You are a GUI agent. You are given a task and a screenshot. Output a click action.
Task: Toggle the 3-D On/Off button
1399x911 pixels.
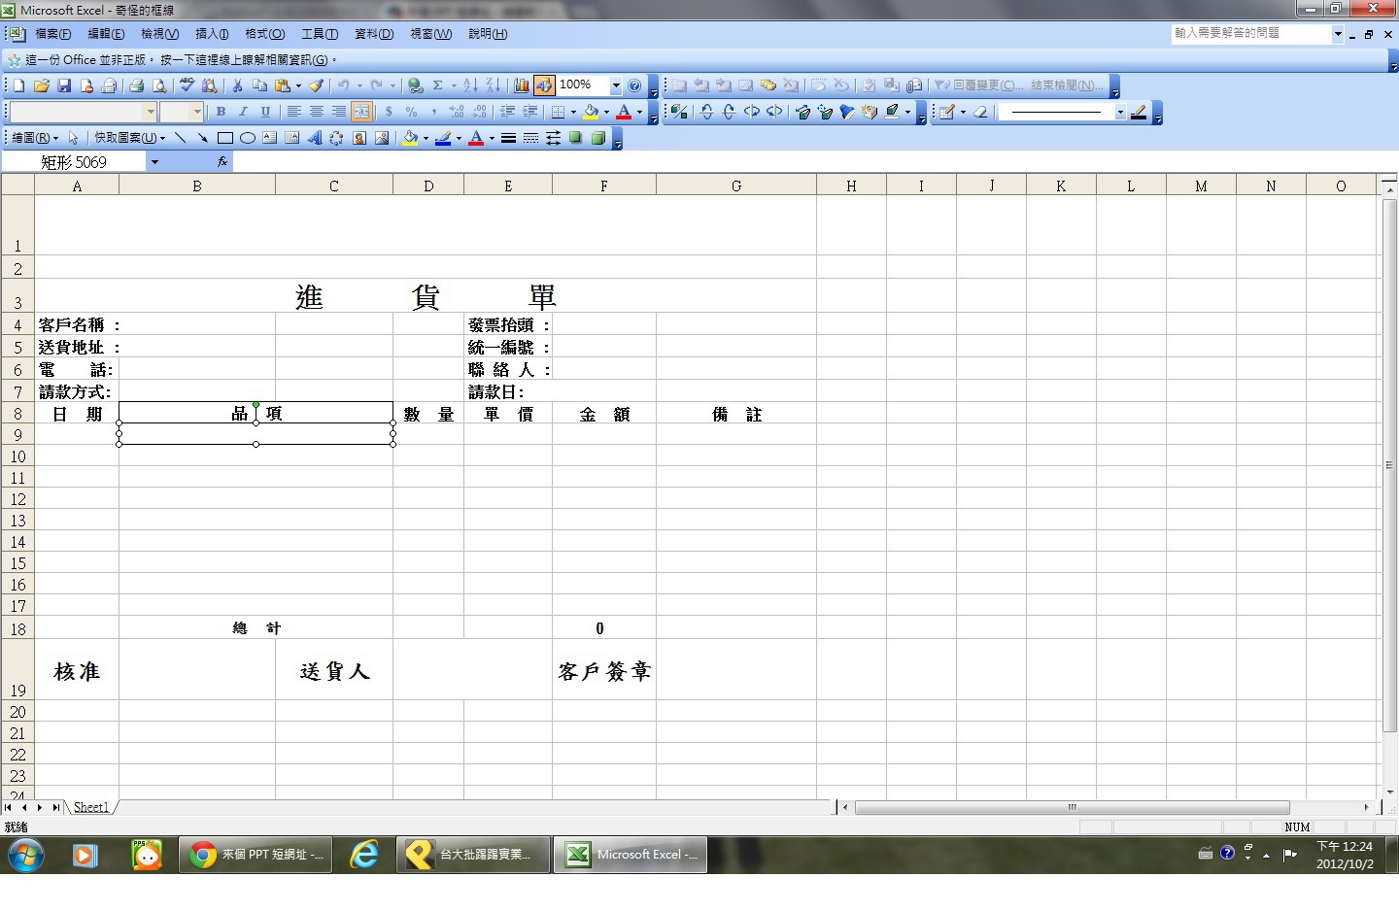click(679, 112)
